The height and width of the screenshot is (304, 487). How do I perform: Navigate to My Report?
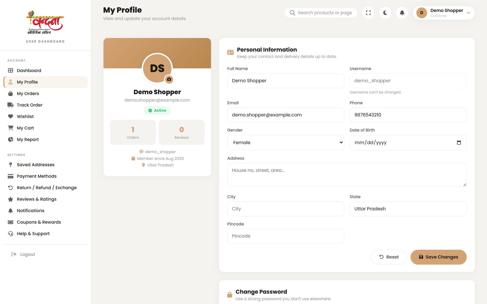[x=45, y=140]
